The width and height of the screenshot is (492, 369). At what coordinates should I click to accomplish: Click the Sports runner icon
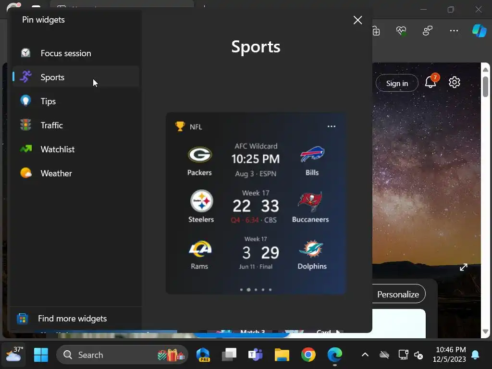(26, 76)
